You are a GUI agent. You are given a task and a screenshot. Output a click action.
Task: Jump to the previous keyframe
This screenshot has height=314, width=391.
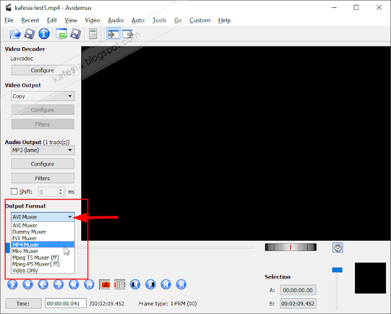pos(74,284)
